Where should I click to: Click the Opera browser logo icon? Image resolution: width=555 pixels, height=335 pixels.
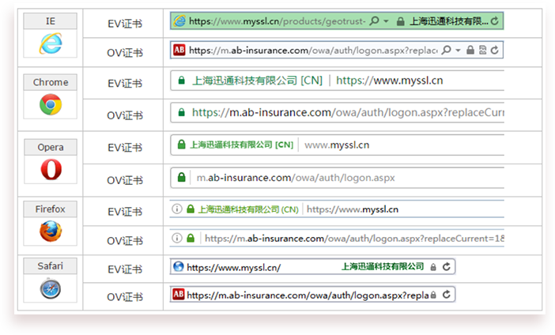pos(51,169)
